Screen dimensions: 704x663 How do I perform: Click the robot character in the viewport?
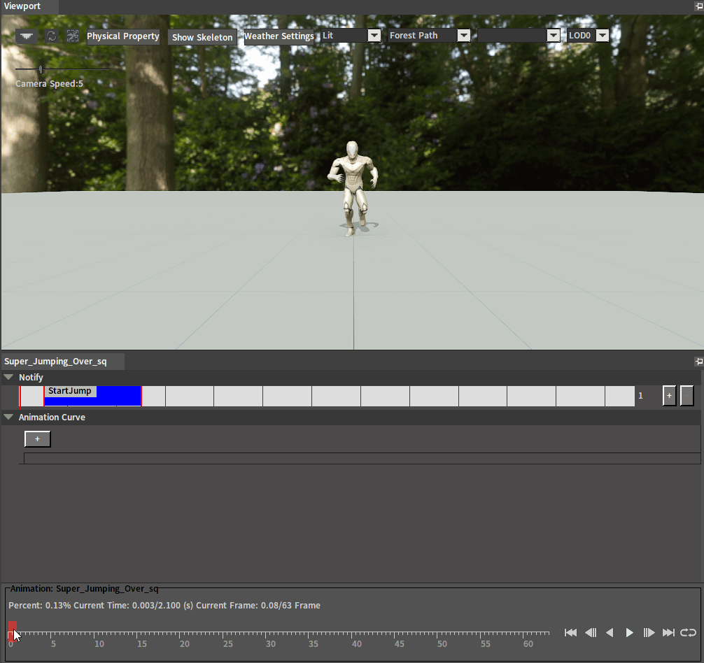click(x=353, y=188)
